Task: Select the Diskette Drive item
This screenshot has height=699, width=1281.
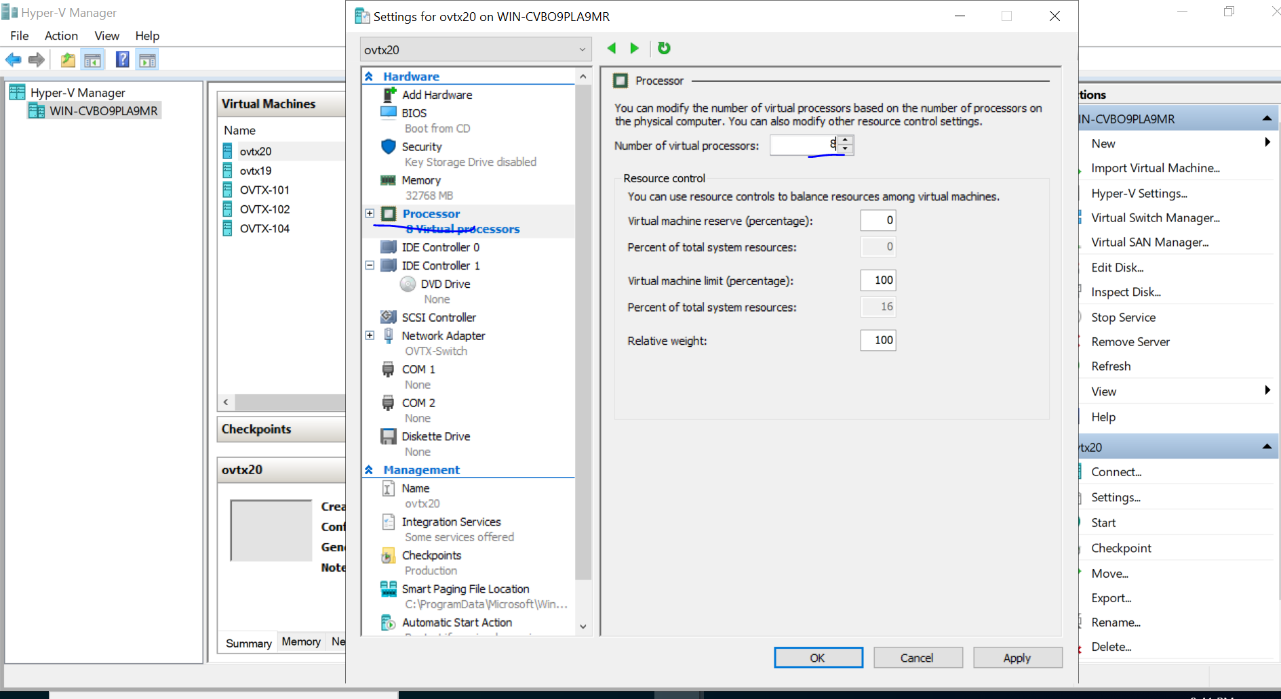Action: pyautogui.click(x=436, y=436)
